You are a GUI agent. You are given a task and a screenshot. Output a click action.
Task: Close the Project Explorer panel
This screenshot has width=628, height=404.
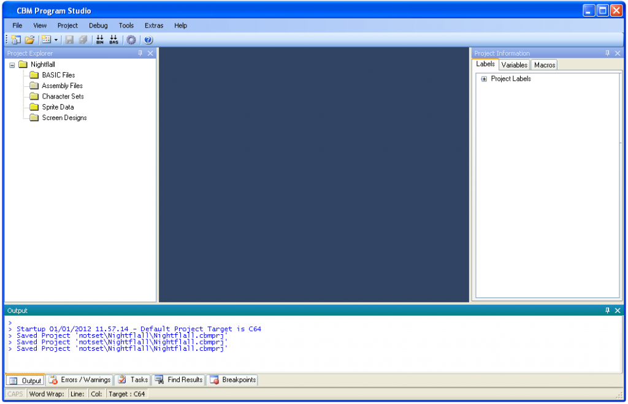coord(150,53)
